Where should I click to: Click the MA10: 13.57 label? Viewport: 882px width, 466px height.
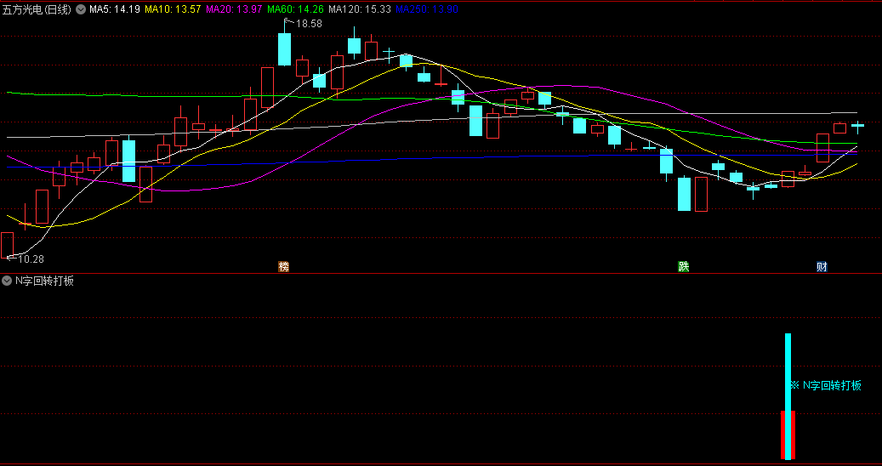tap(173, 9)
